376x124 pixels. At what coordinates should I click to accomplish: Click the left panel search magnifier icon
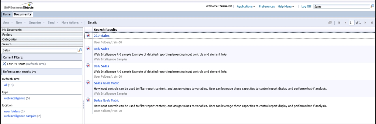[80, 50]
